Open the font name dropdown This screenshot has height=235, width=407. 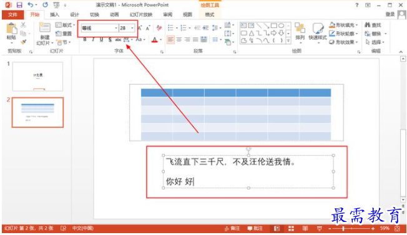(x=116, y=28)
